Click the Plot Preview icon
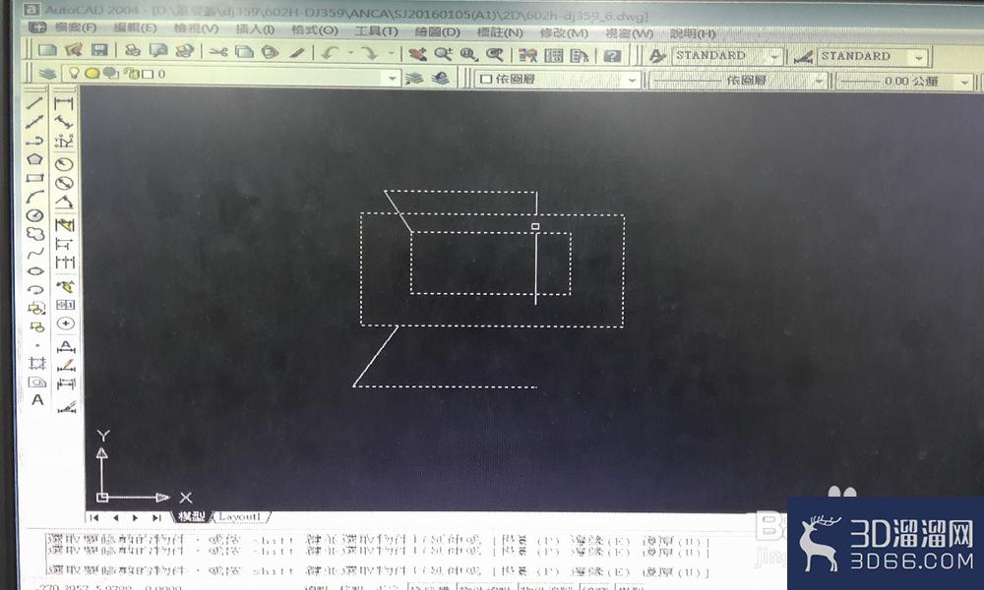The height and width of the screenshot is (590, 984). click(x=157, y=51)
